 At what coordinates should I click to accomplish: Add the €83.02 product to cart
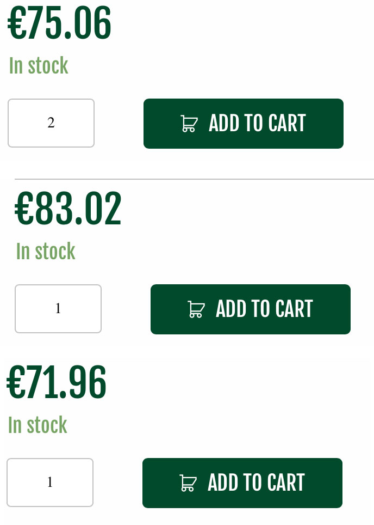[x=251, y=309]
